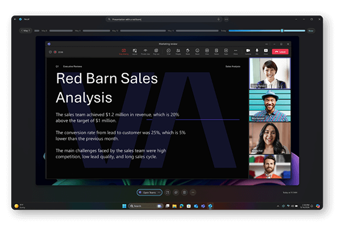Click the Raise hand icon
The height and width of the screenshot is (232, 341).
pos(188,51)
